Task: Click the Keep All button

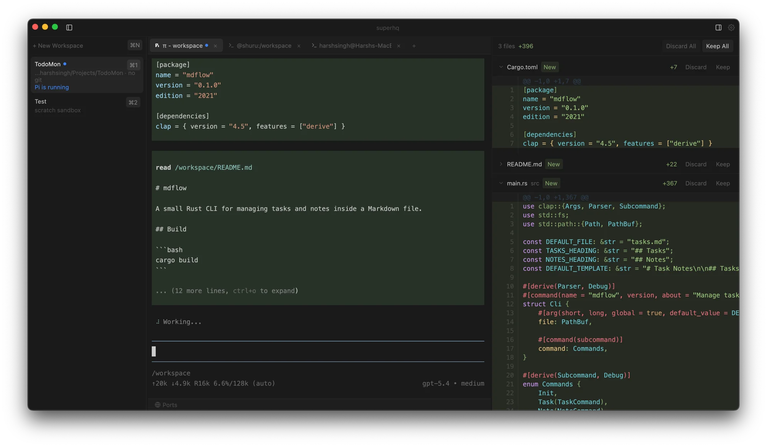Action: pos(717,46)
